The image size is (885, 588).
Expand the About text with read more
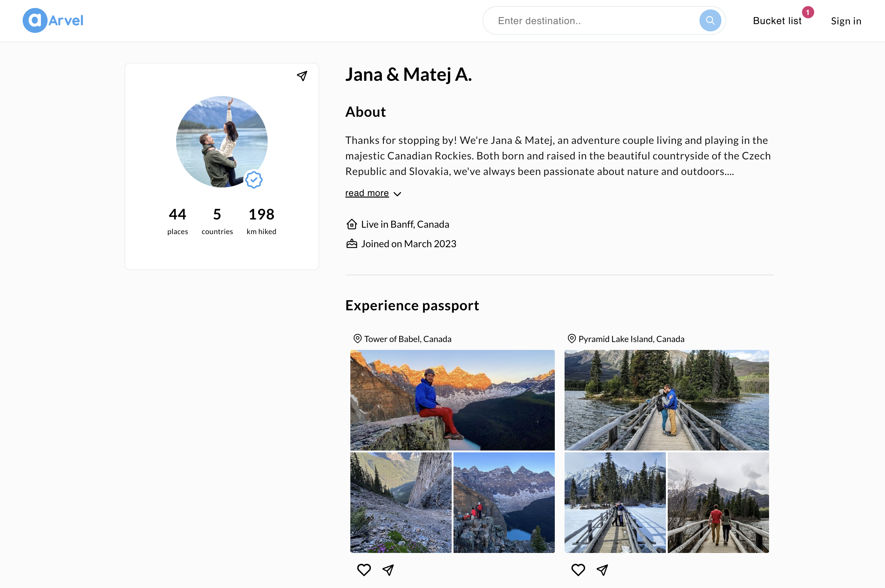click(367, 193)
